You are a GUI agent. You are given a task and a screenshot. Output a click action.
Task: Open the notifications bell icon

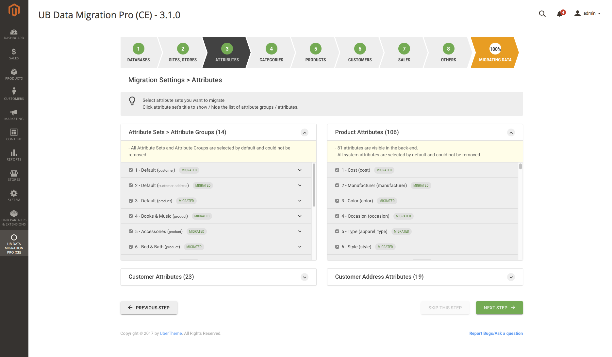(x=560, y=14)
